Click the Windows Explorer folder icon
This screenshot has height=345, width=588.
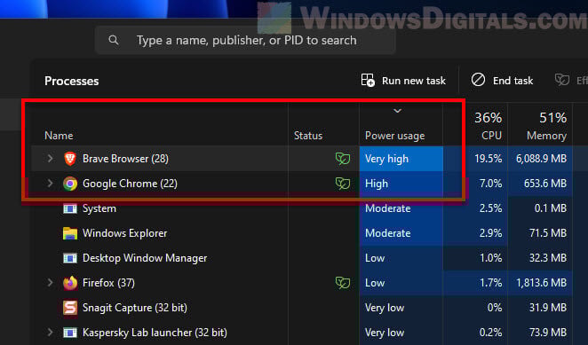click(x=70, y=233)
